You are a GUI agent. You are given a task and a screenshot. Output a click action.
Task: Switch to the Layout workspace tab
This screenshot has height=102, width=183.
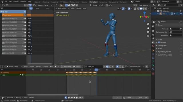(37, 2)
